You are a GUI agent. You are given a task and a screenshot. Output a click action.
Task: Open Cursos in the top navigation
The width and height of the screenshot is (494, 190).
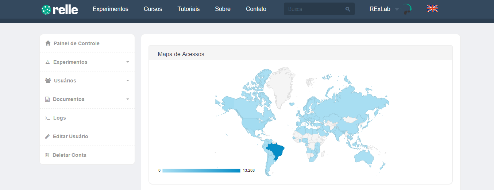tap(153, 9)
